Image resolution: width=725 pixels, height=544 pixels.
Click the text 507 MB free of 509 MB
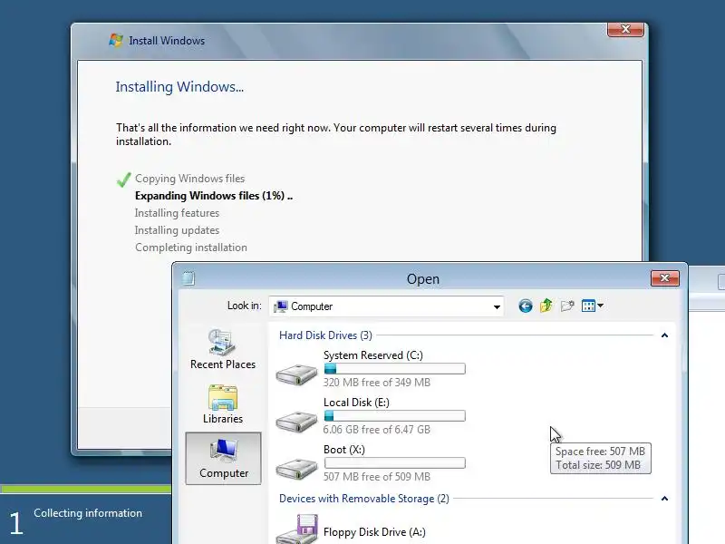(377, 477)
